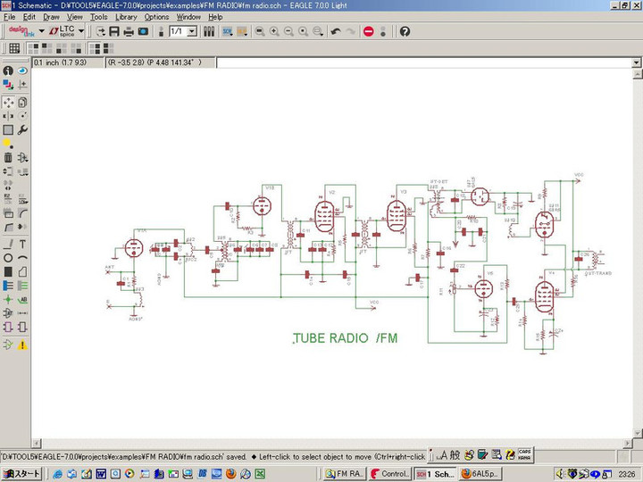Expand the design link dropdown arrow
This screenshot has width=643, height=482.
pos(41,31)
